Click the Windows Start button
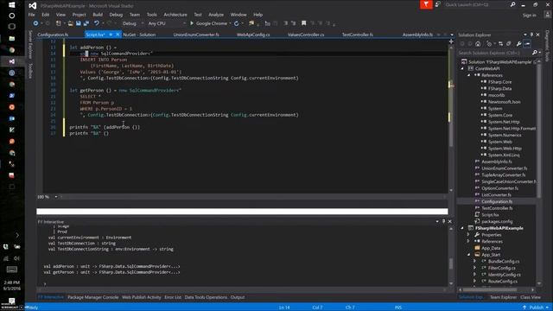553x311 pixels. click(x=11, y=4)
